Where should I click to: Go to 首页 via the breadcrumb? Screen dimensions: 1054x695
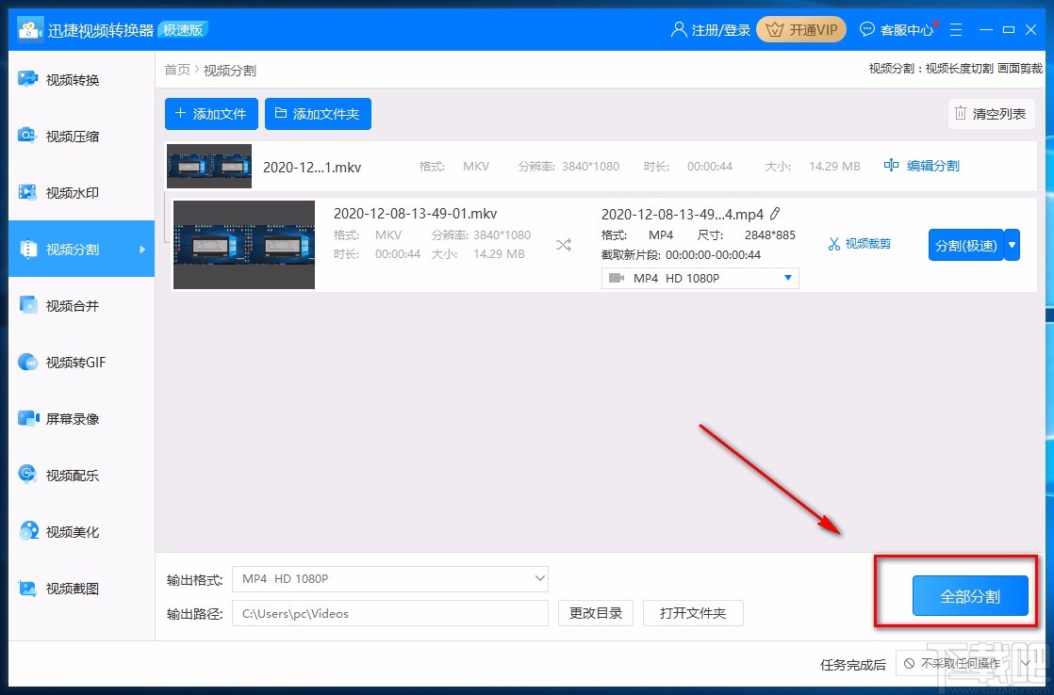click(177, 69)
